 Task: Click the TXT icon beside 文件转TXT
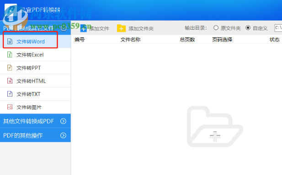[x=10, y=94]
